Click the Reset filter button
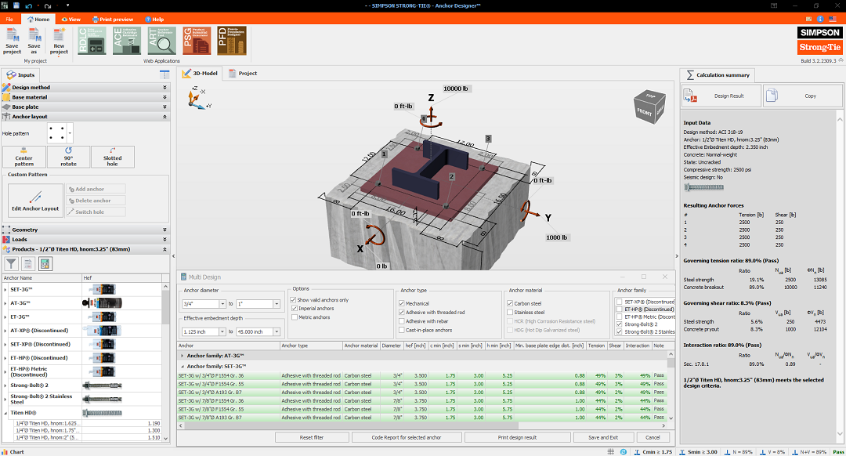846x456 pixels. click(x=312, y=437)
